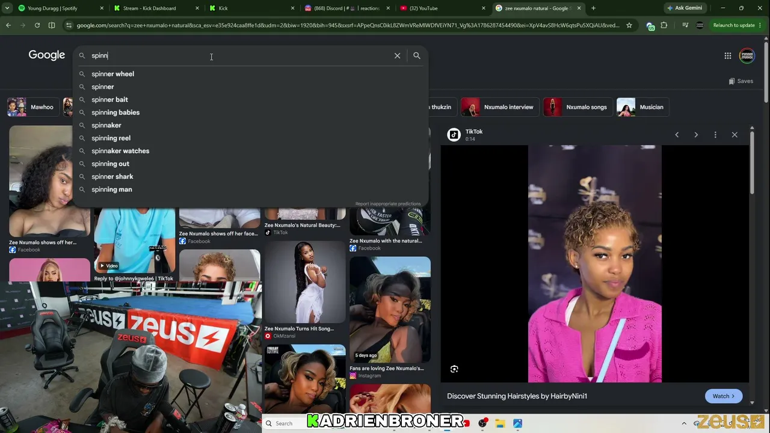Open a new browser tab
The image size is (770, 433).
pyautogui.click(x=593, y=8)
